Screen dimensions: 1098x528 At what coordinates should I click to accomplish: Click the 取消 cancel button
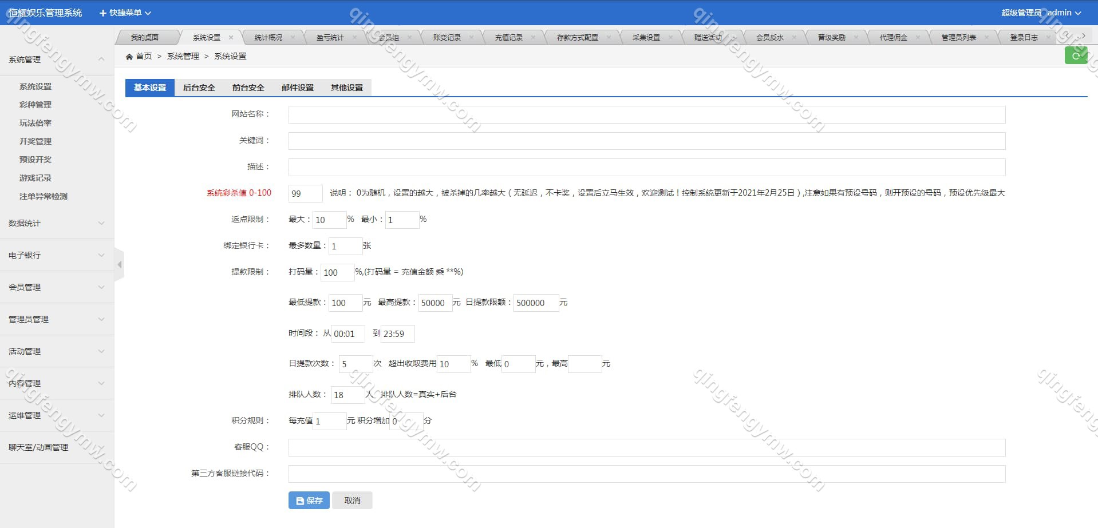tap(352, 501)
